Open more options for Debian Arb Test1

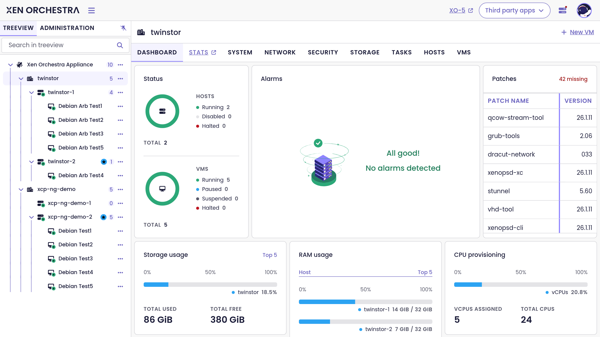click(x=120, y=106)
